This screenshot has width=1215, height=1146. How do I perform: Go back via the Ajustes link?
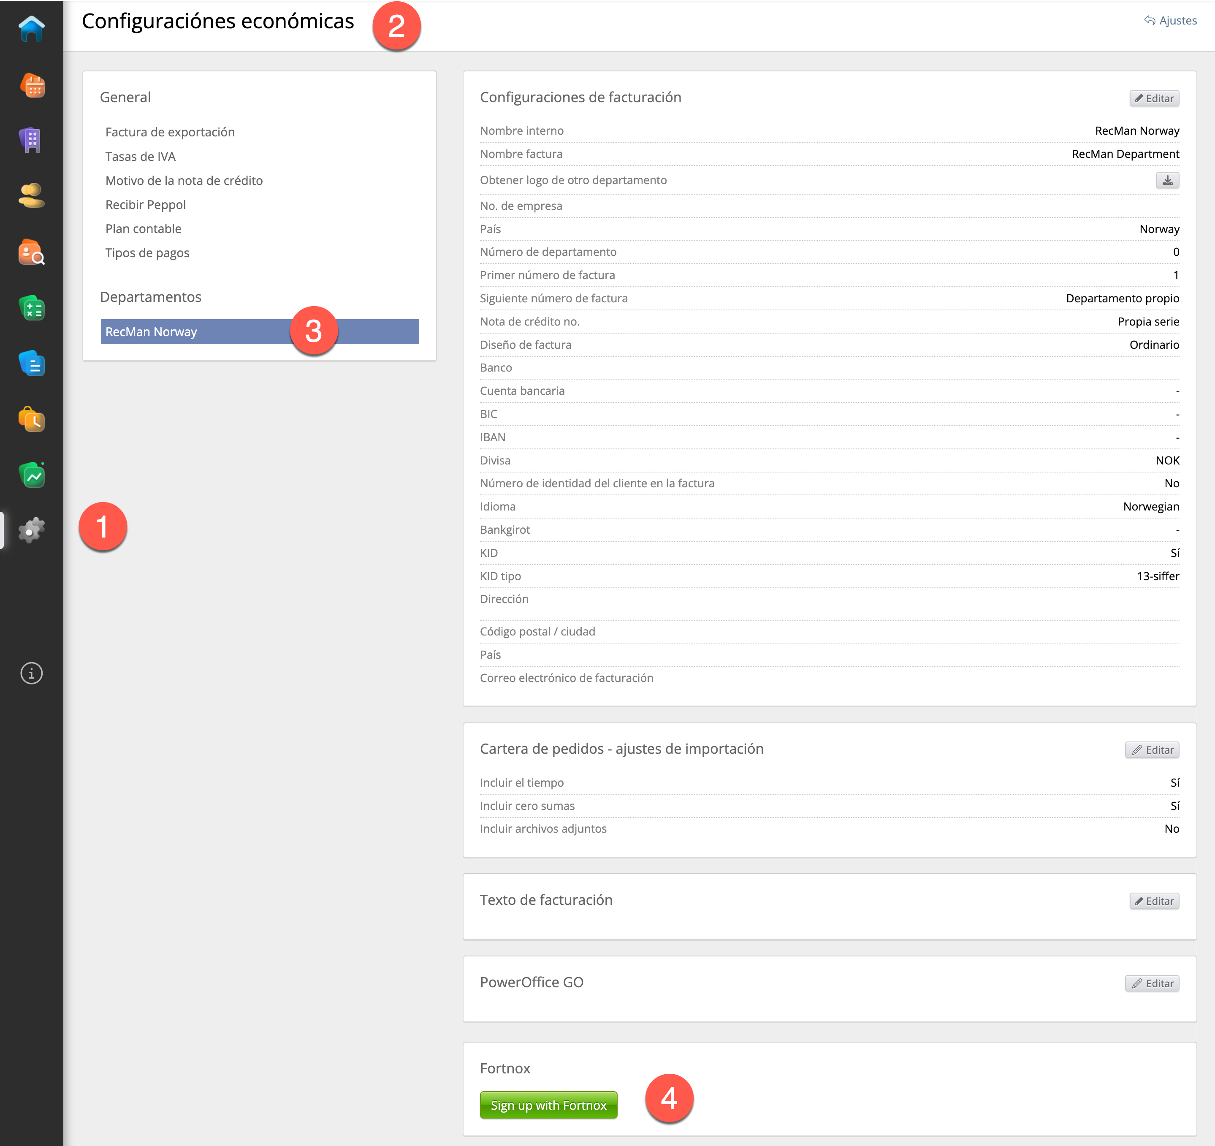coord(1170,20)
